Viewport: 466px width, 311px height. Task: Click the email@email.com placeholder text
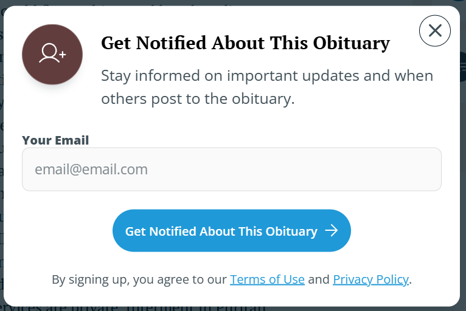click(x=91, y=169)
